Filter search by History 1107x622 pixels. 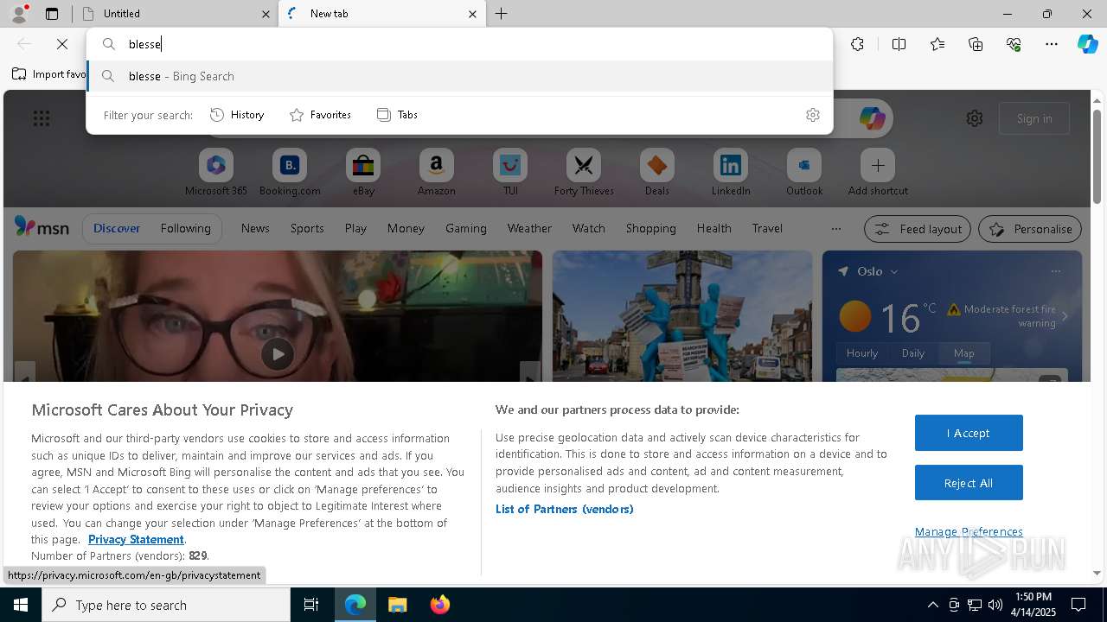pyautogui.click(x=237, y=115)
